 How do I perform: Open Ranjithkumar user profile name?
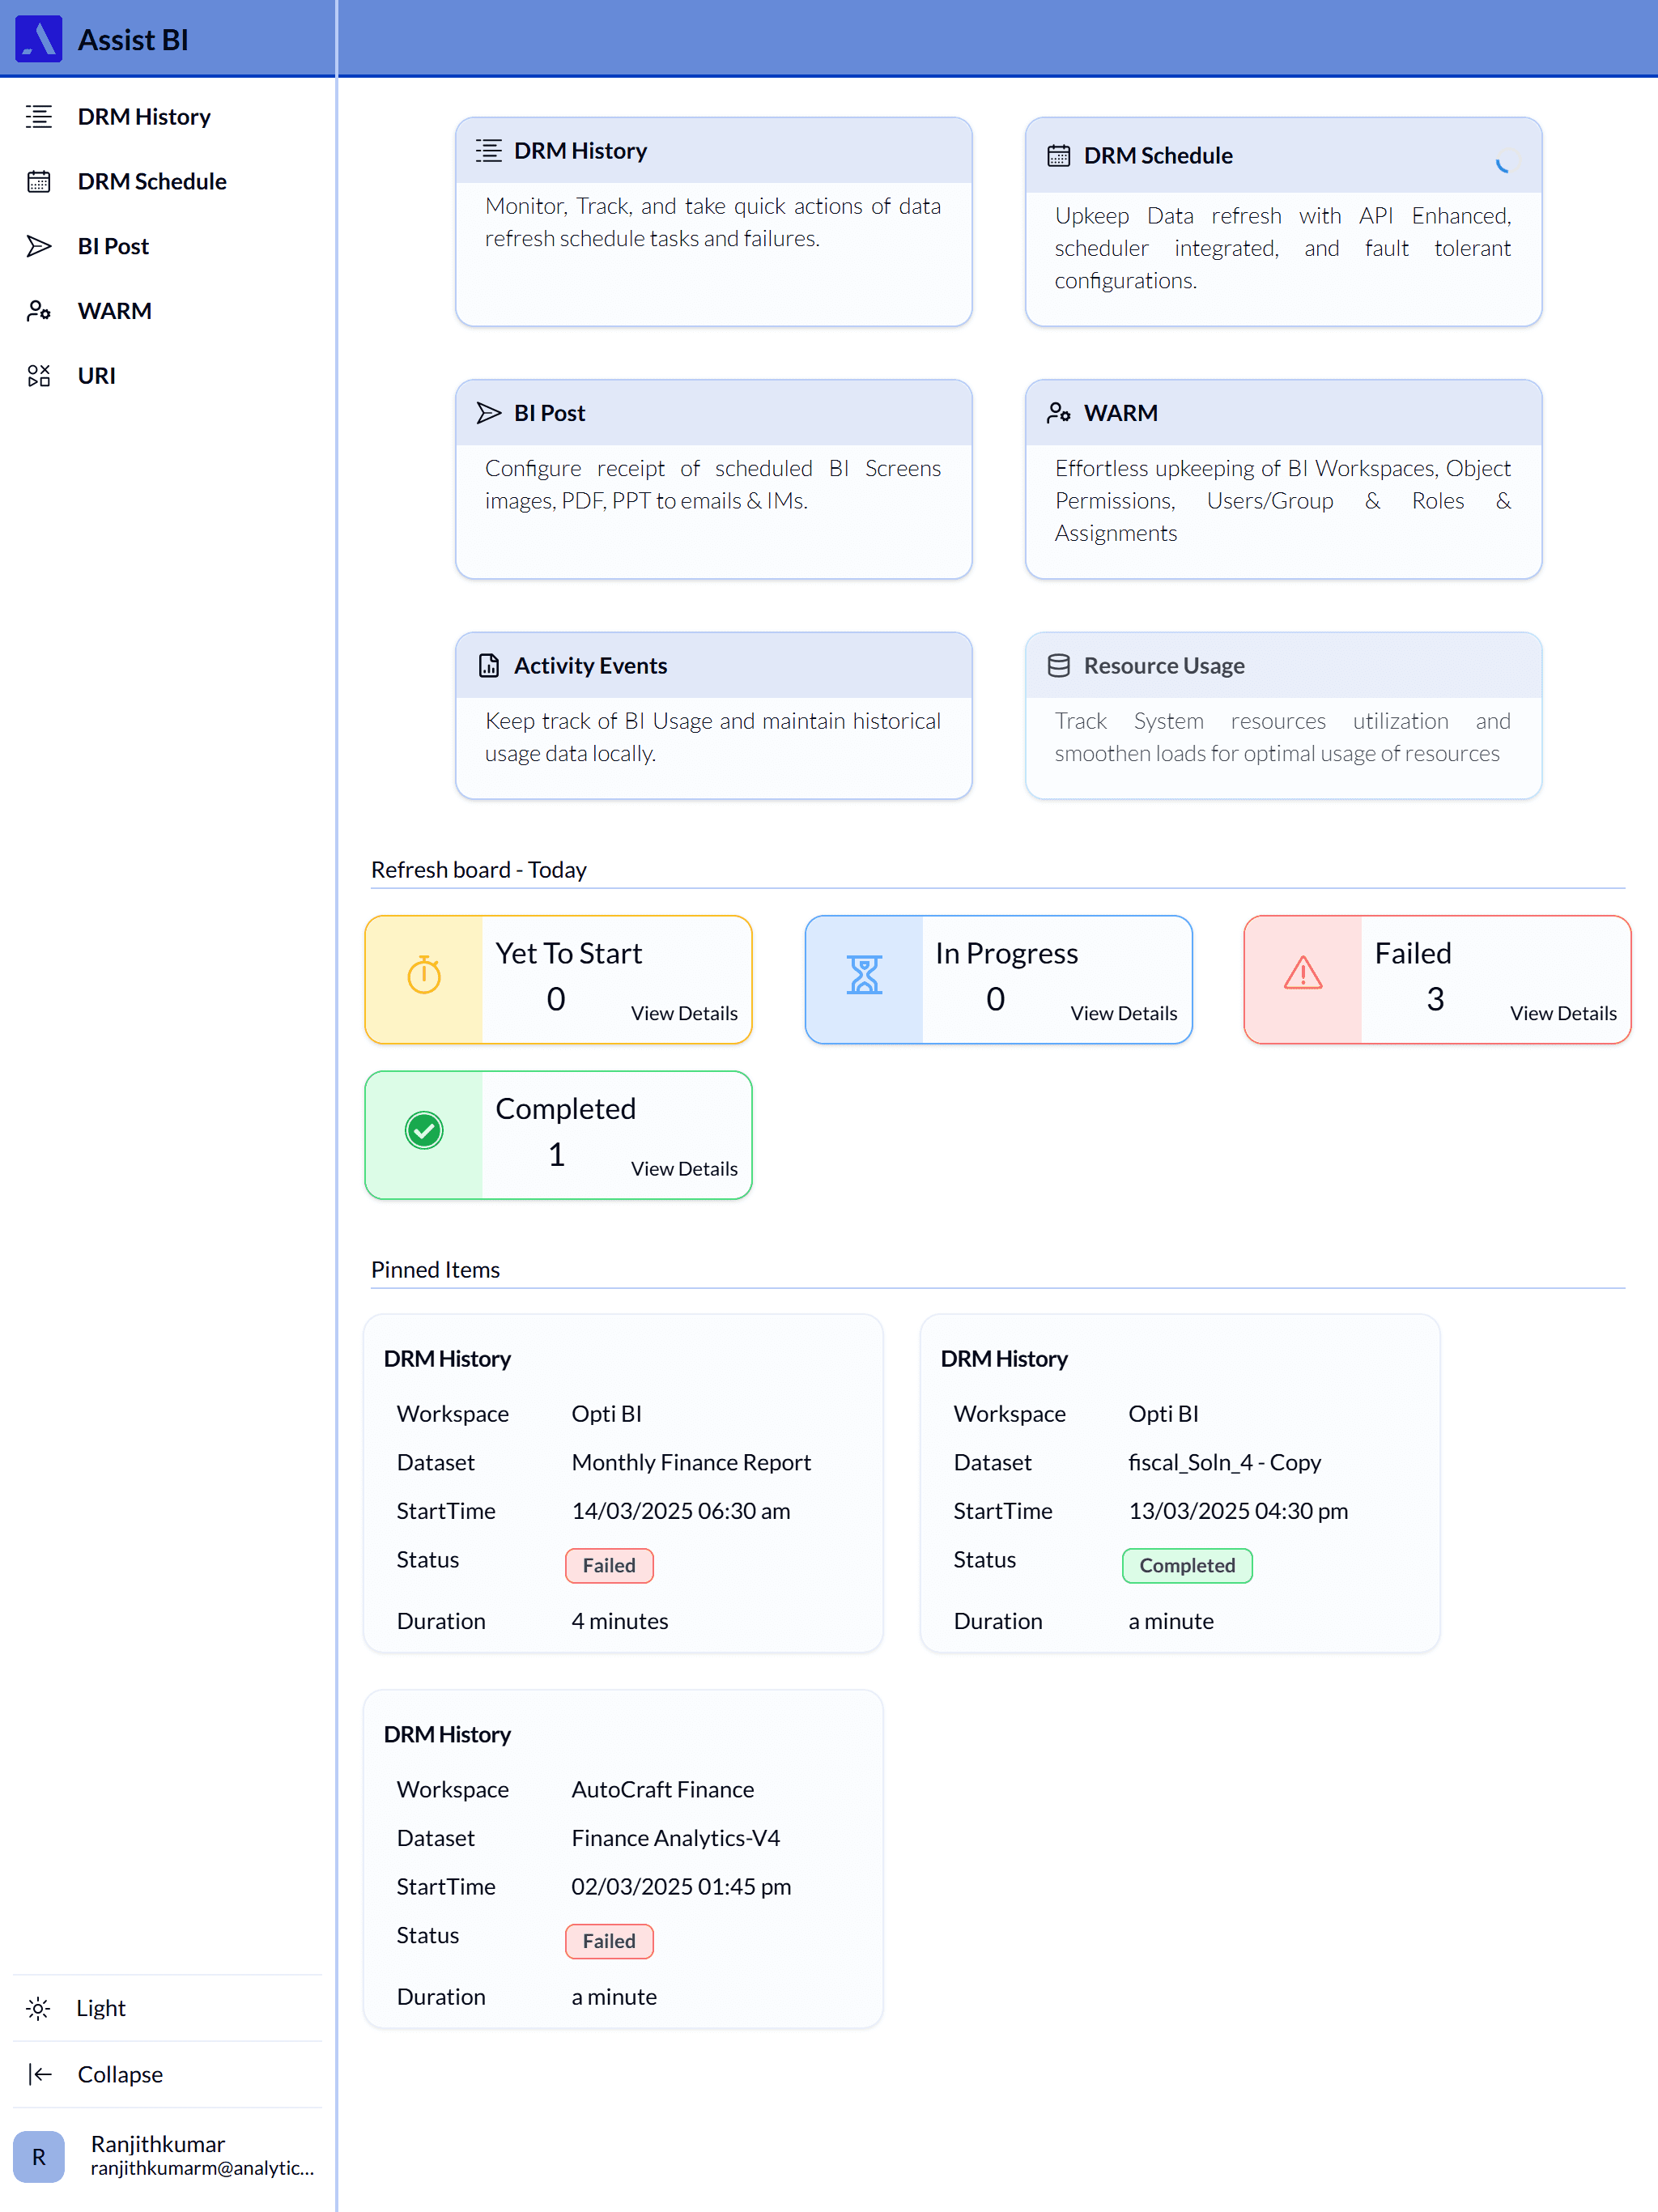(158, 2145)
